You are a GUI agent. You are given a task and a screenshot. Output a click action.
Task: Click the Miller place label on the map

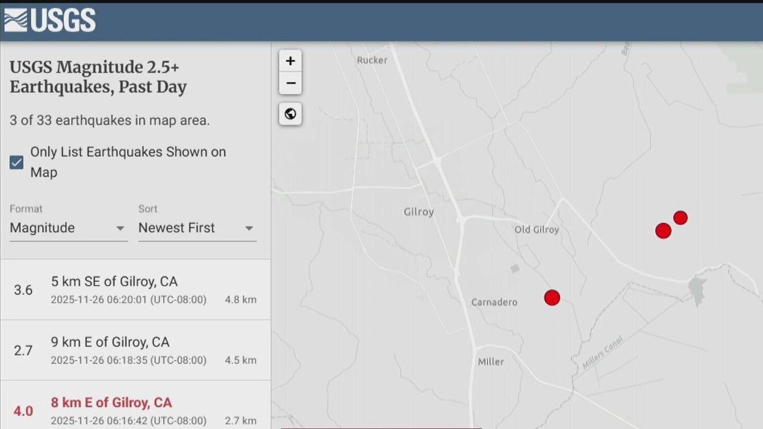coord(491,362)
